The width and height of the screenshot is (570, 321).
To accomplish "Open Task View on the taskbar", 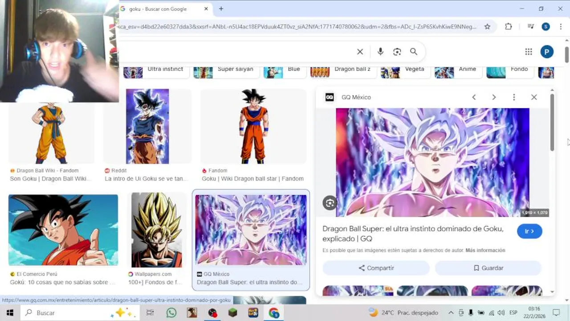I will (x=150, y=313).
